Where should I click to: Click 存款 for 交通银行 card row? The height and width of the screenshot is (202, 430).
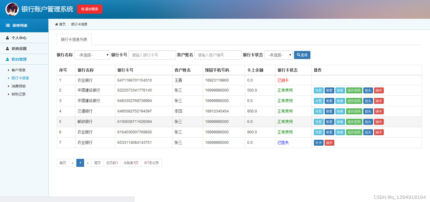[319, 112]
